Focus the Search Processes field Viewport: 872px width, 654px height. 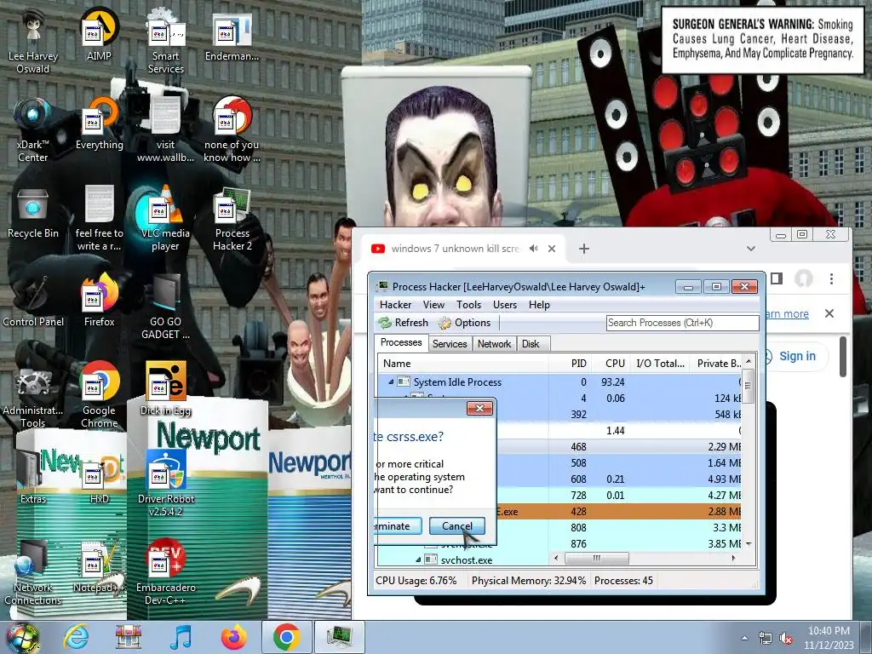coord(682,323)
